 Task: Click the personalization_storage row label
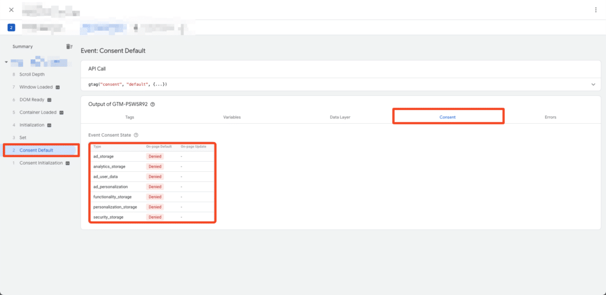click(x=115, y=207)
